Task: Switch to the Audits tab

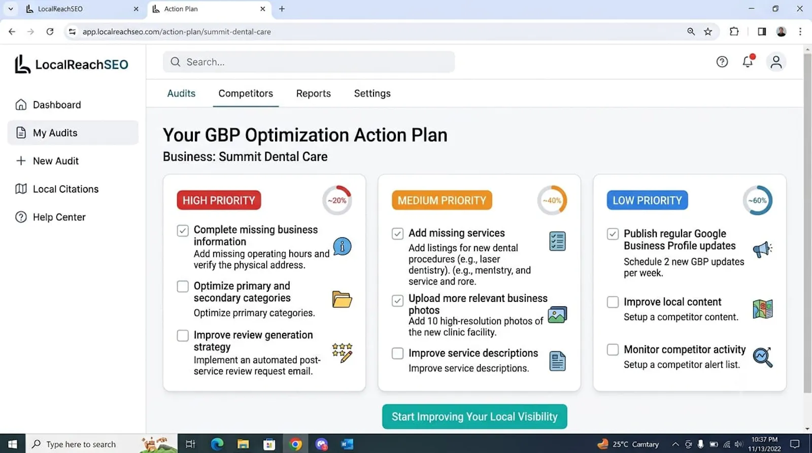Action: 181,93
